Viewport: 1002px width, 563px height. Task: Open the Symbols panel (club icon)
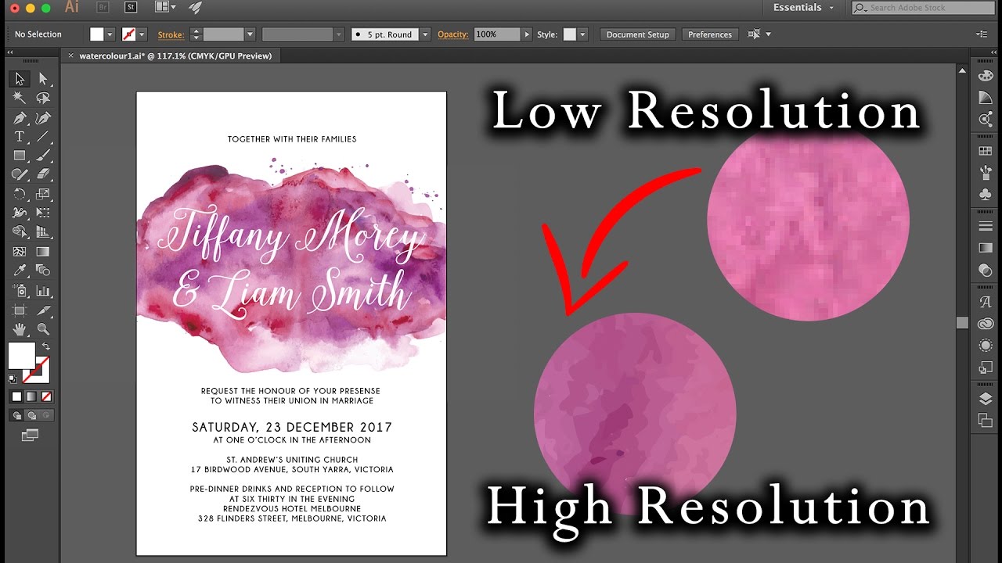[x=986, y=194]
